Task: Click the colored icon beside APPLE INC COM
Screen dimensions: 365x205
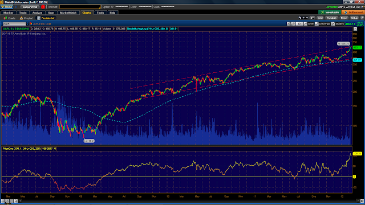Action: 31,24
